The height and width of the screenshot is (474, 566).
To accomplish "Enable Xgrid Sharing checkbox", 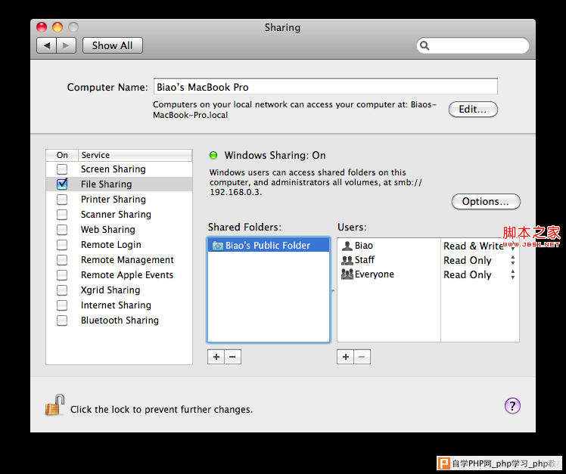I will click(62, 290).
